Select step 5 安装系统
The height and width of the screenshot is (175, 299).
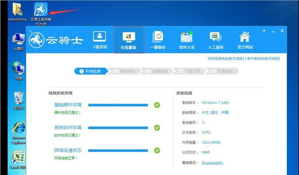[222, 71]
